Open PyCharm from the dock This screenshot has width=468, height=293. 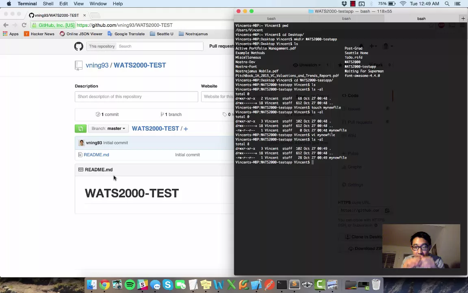(x=244, y=284)
